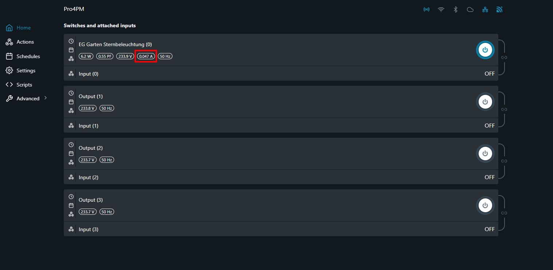
Task: Turn off EG Garten Sternbeleuchtung power switch
Action: (485, 50)
